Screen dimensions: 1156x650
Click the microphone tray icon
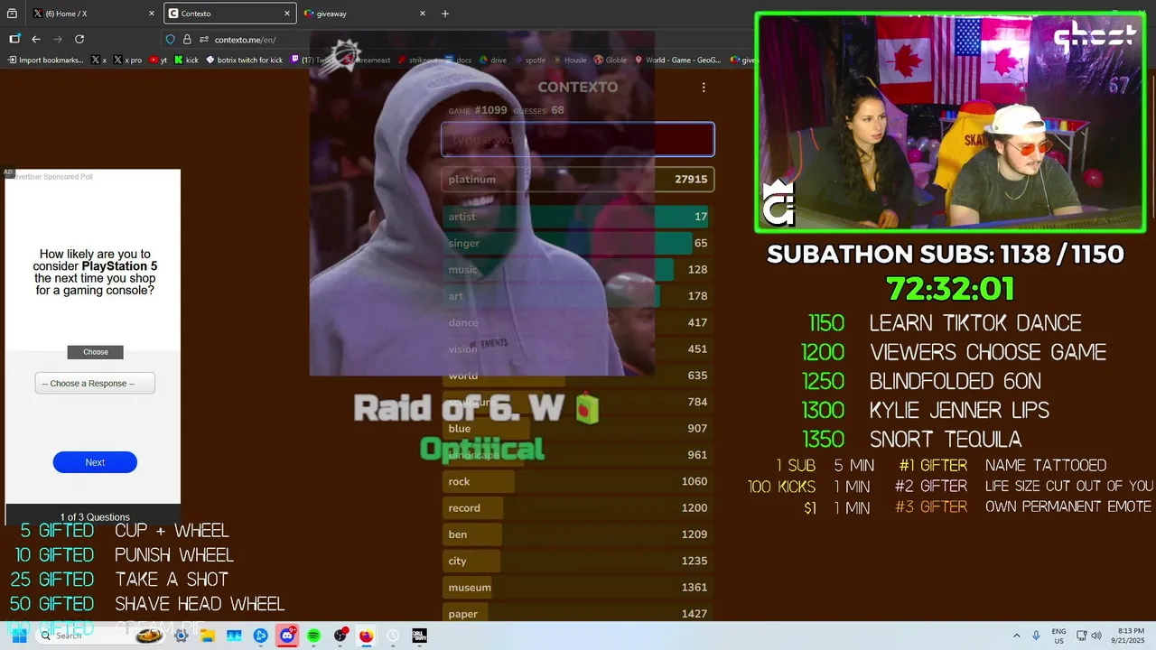[1036, 636]
